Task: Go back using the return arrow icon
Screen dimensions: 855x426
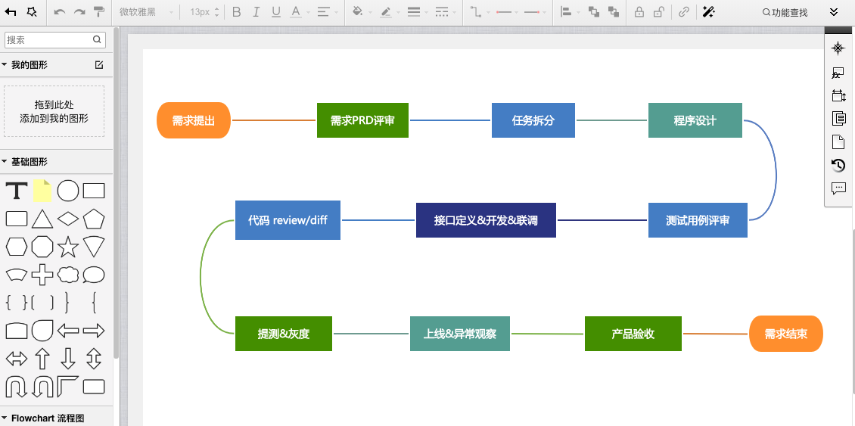Action: tap(11, 12)
